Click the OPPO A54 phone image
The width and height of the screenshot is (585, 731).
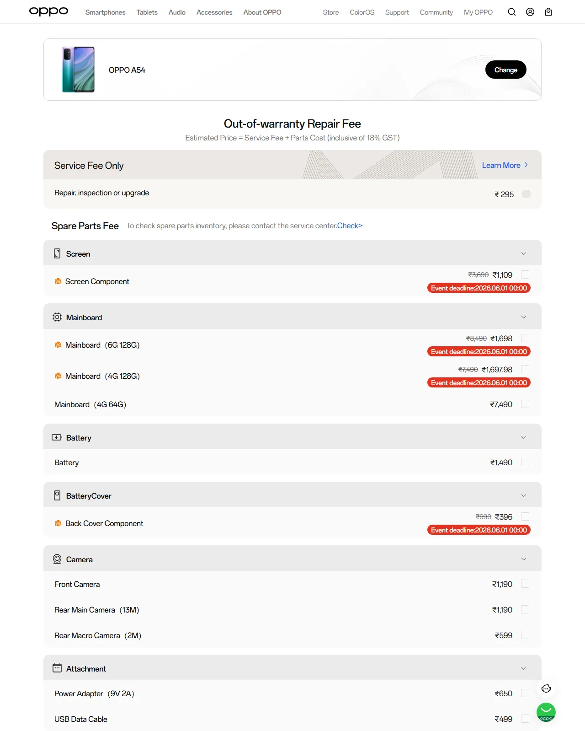point(78,70)
